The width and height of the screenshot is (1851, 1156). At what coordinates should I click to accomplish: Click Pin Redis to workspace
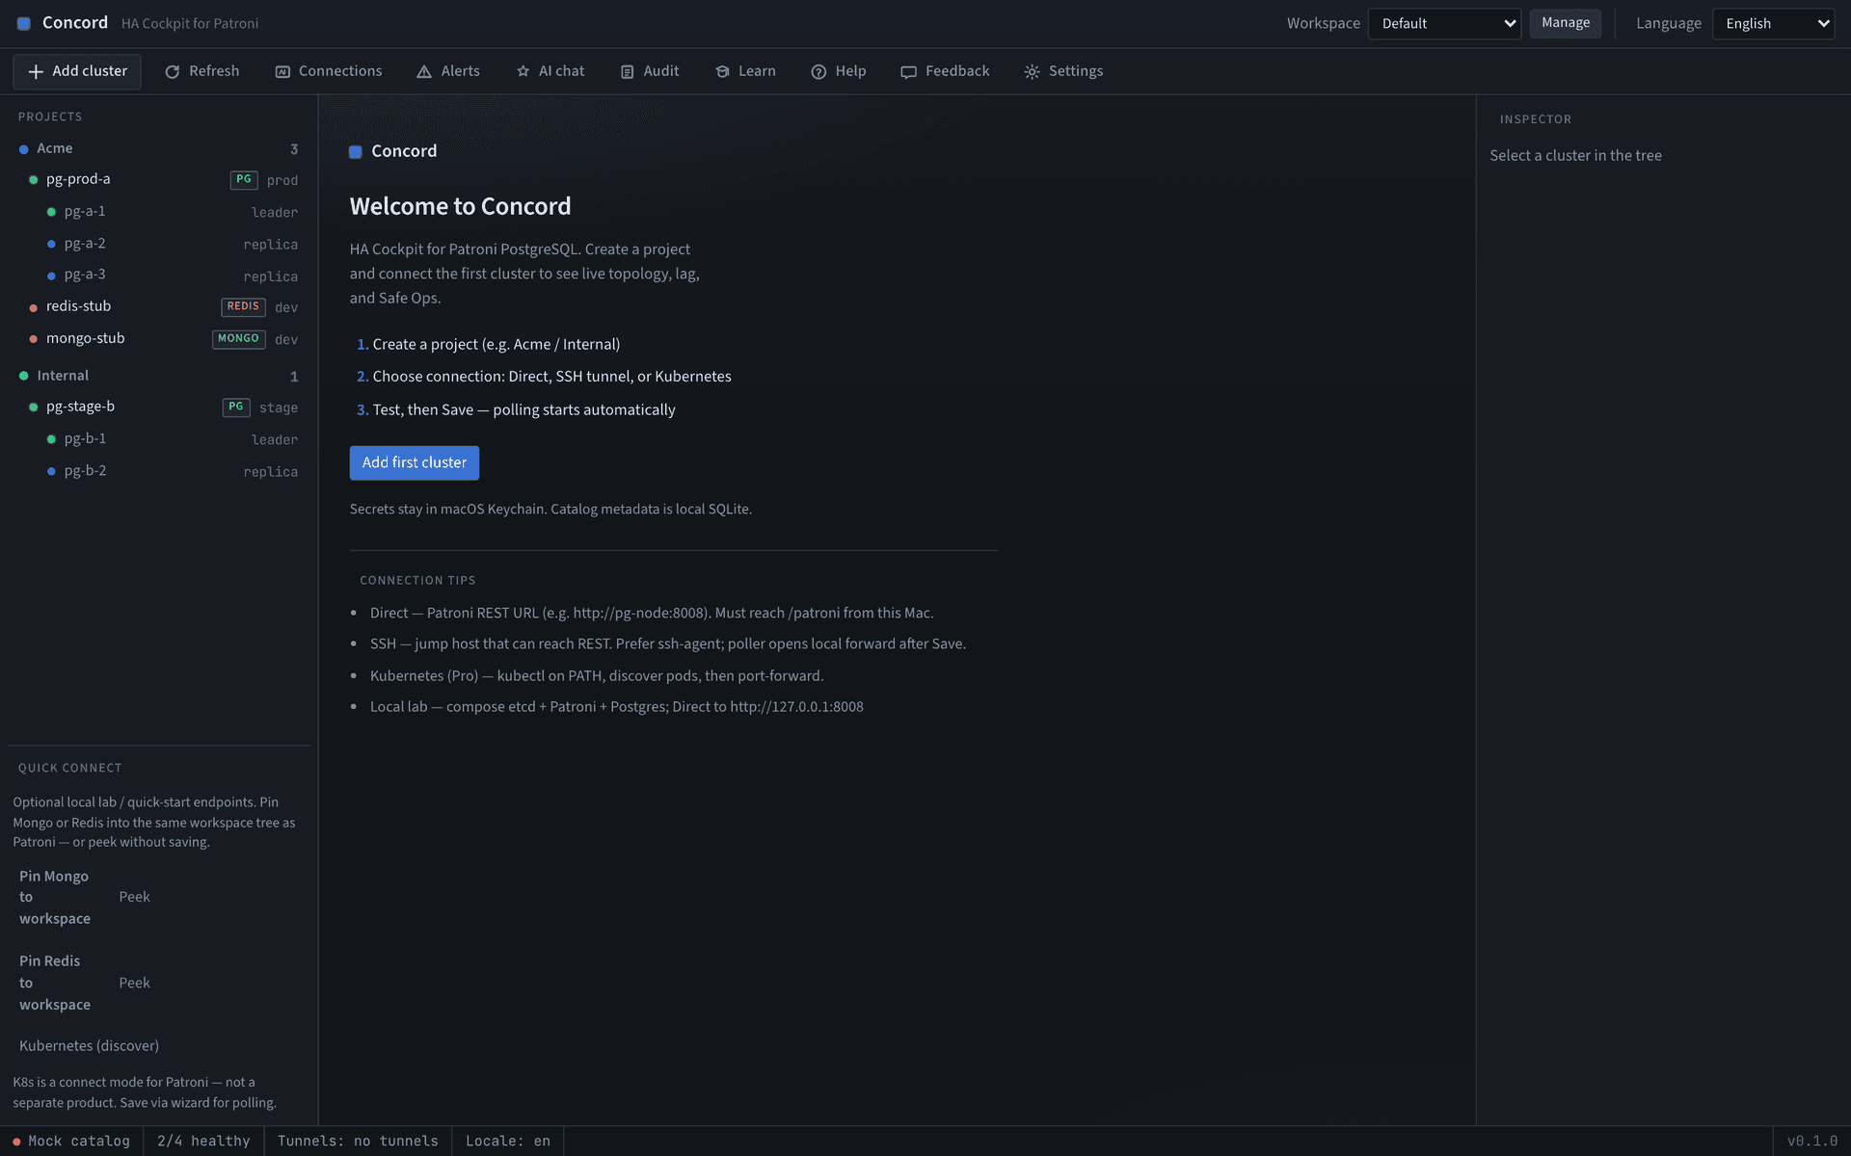click(x=55, y=983)
